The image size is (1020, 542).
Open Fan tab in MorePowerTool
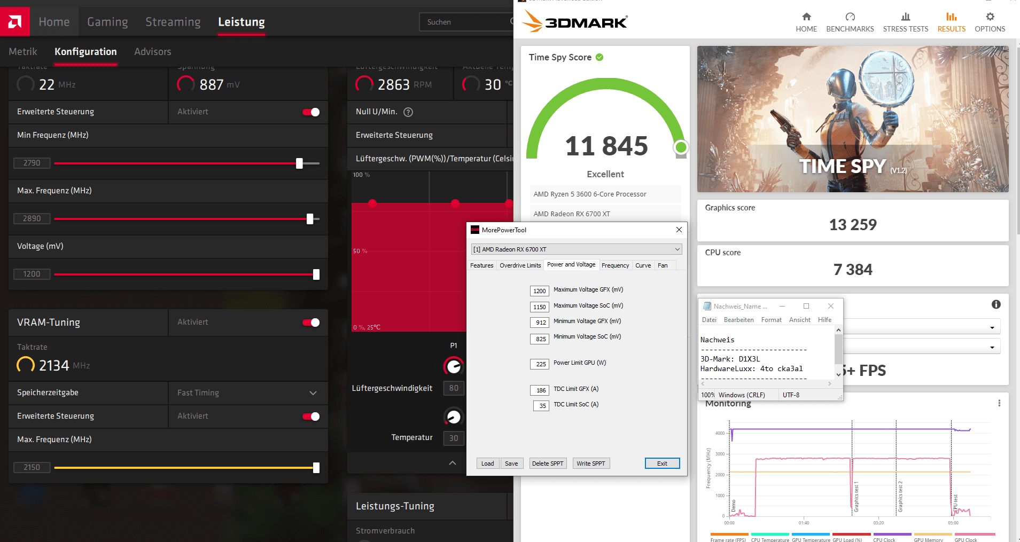pyautogui.click(x=663, y=265)
